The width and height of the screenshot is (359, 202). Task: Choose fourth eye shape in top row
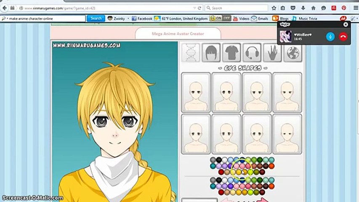pos(287,93)
